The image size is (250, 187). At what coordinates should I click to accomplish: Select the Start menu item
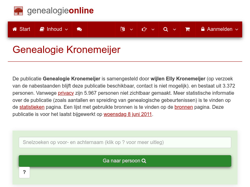click(24, 29)
